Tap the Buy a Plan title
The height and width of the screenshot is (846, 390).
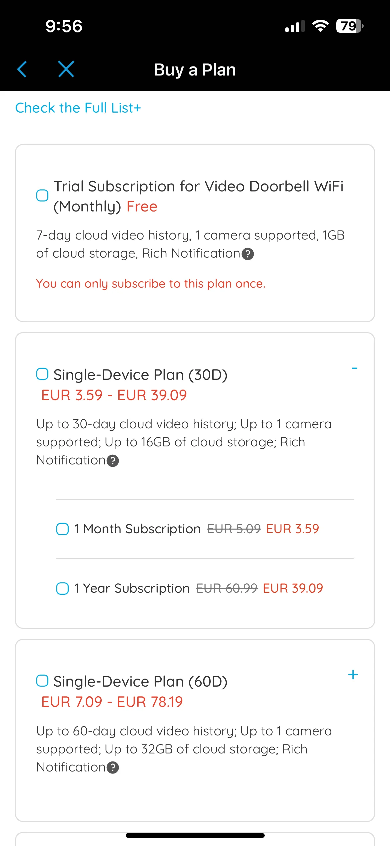tap(195, 70)
